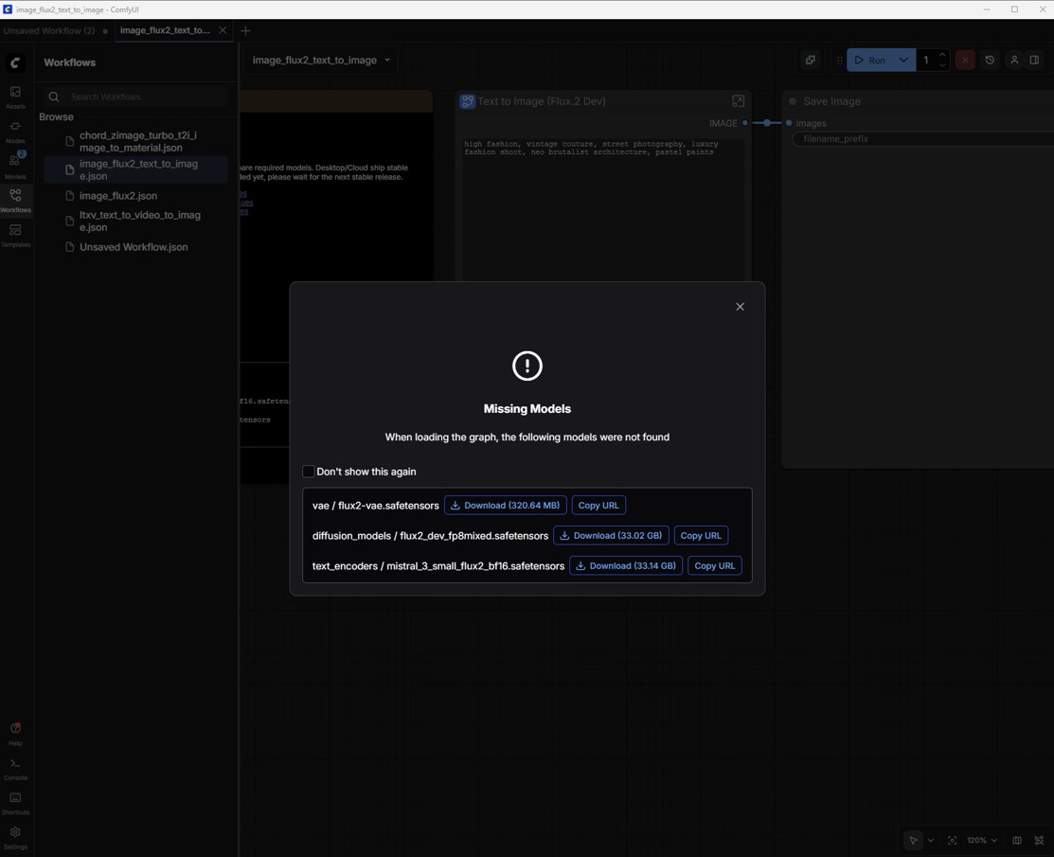Expand the Run button dropdown arrow
The height and width of the screenshot is (857, 1054).
pos(903,61)
